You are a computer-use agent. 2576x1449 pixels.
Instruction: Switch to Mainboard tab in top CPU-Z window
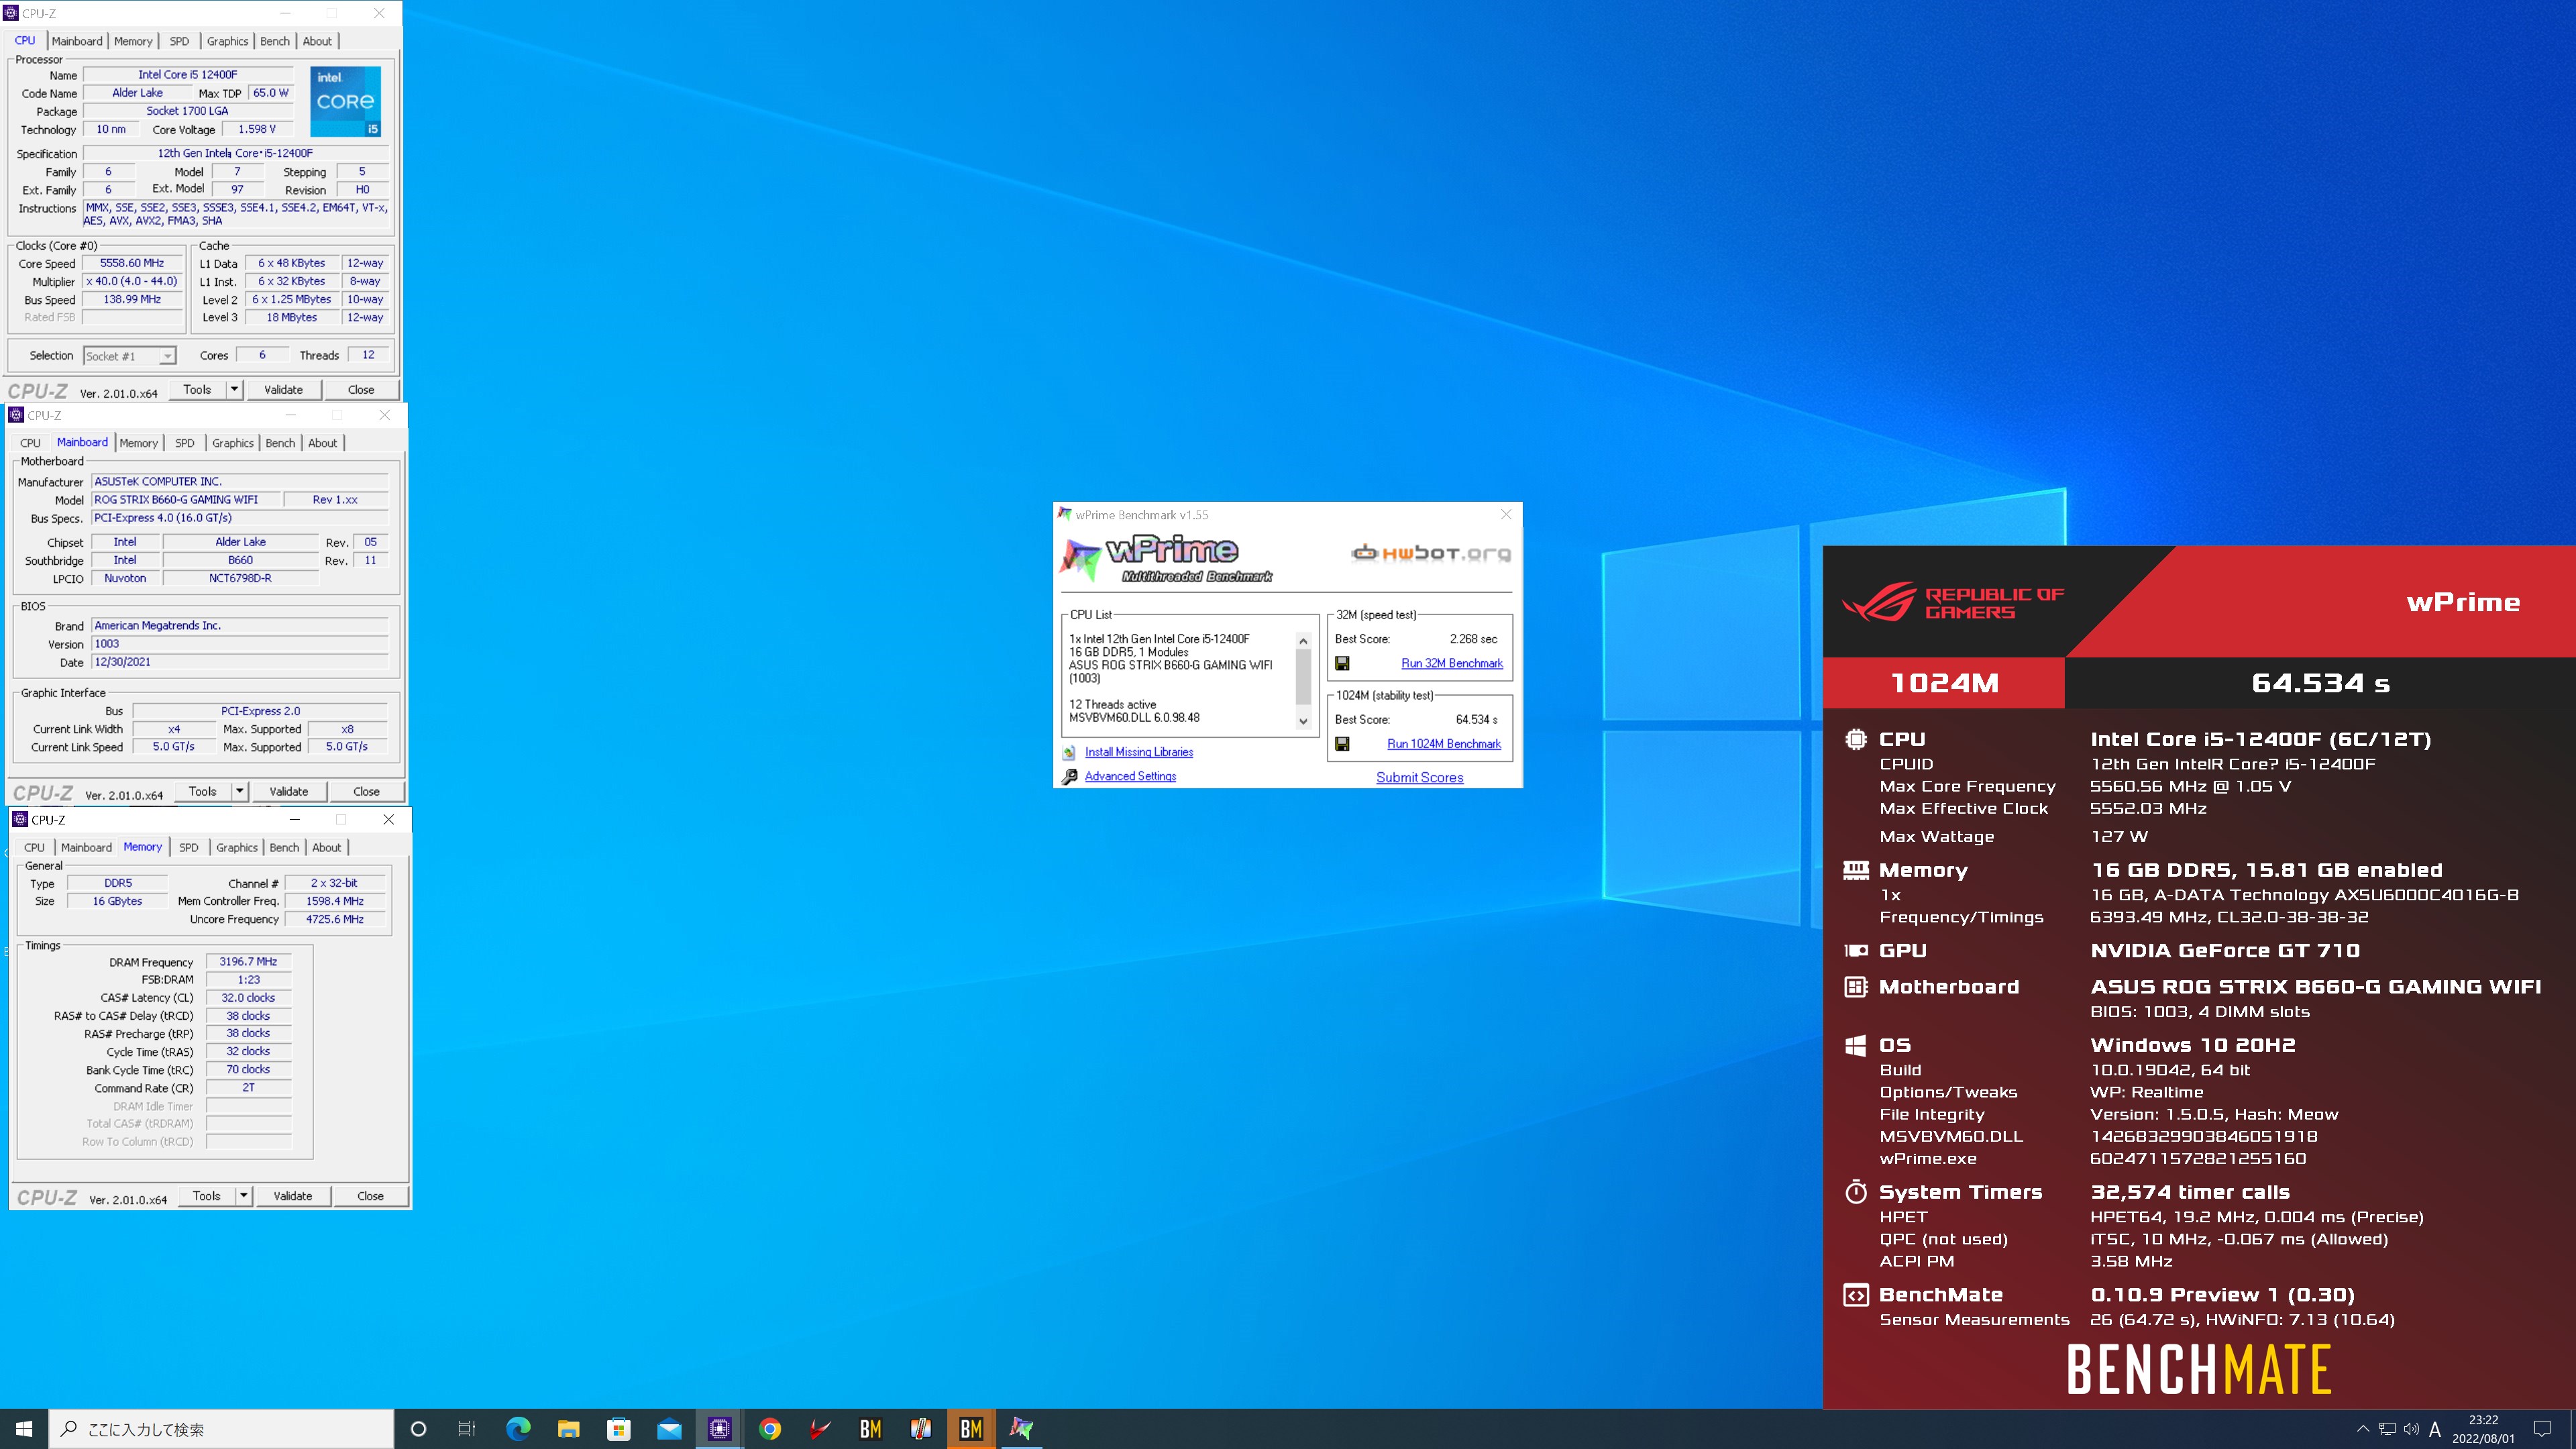[x=77, y=41]
